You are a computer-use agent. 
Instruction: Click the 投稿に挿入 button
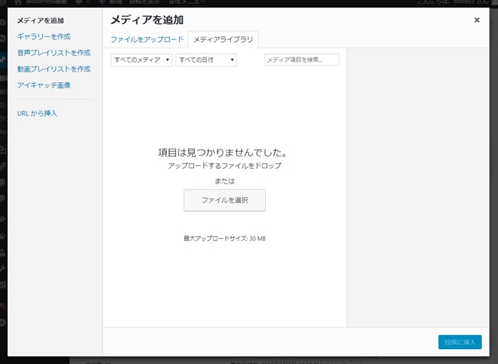click(460, 342)
